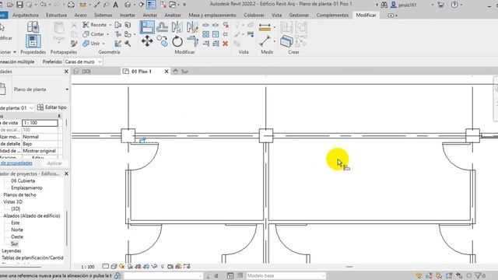498x280 pixels.
Task: Toggle Shadows in view control bar
Action: pos(130,266)
